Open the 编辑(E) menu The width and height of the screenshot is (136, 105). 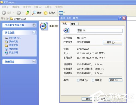16,7
